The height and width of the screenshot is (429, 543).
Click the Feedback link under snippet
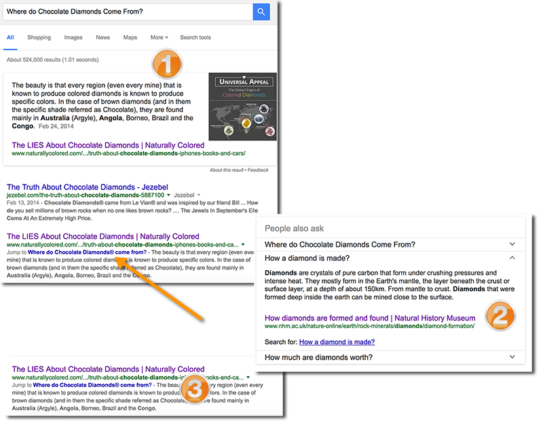coord(258,170)
